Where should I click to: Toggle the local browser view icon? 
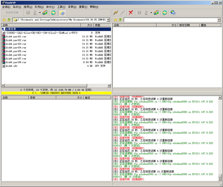pyautogui.click(x=62, y=13)
